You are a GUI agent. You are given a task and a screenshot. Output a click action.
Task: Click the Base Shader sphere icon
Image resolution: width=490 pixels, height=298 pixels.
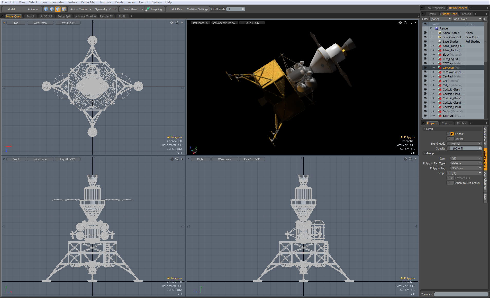tap(440, 42)
